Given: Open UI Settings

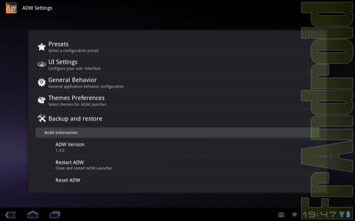Looking at the screenshot, I should [x=177, y=65].
